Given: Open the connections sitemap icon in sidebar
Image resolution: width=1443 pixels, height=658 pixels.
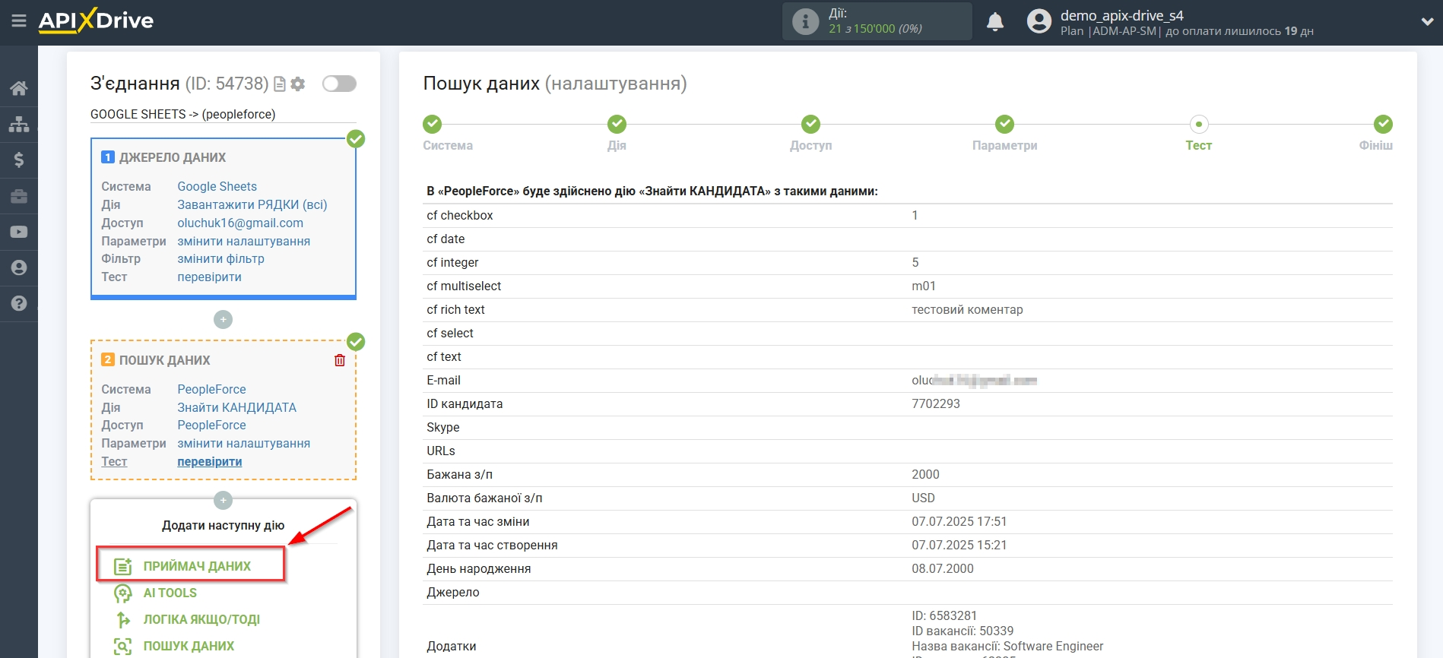Looking at the screenshot, I should point(19,124).
